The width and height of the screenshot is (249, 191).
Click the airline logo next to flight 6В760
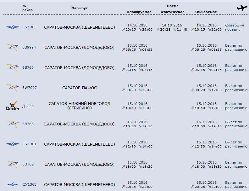13,68
